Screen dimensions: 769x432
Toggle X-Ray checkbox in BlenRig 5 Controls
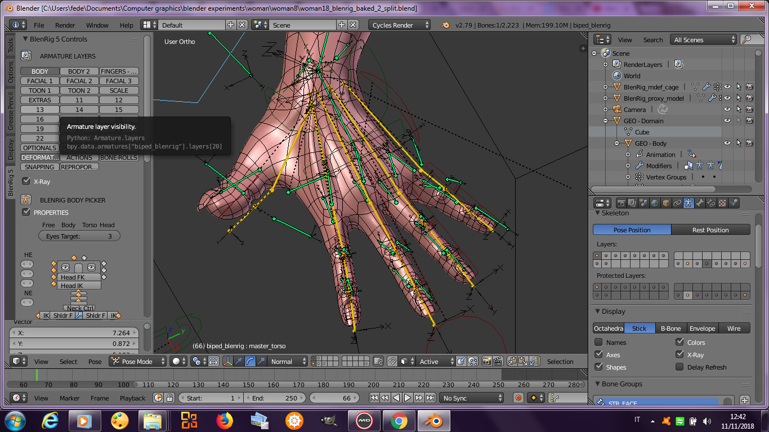click(x=26, y=181)
